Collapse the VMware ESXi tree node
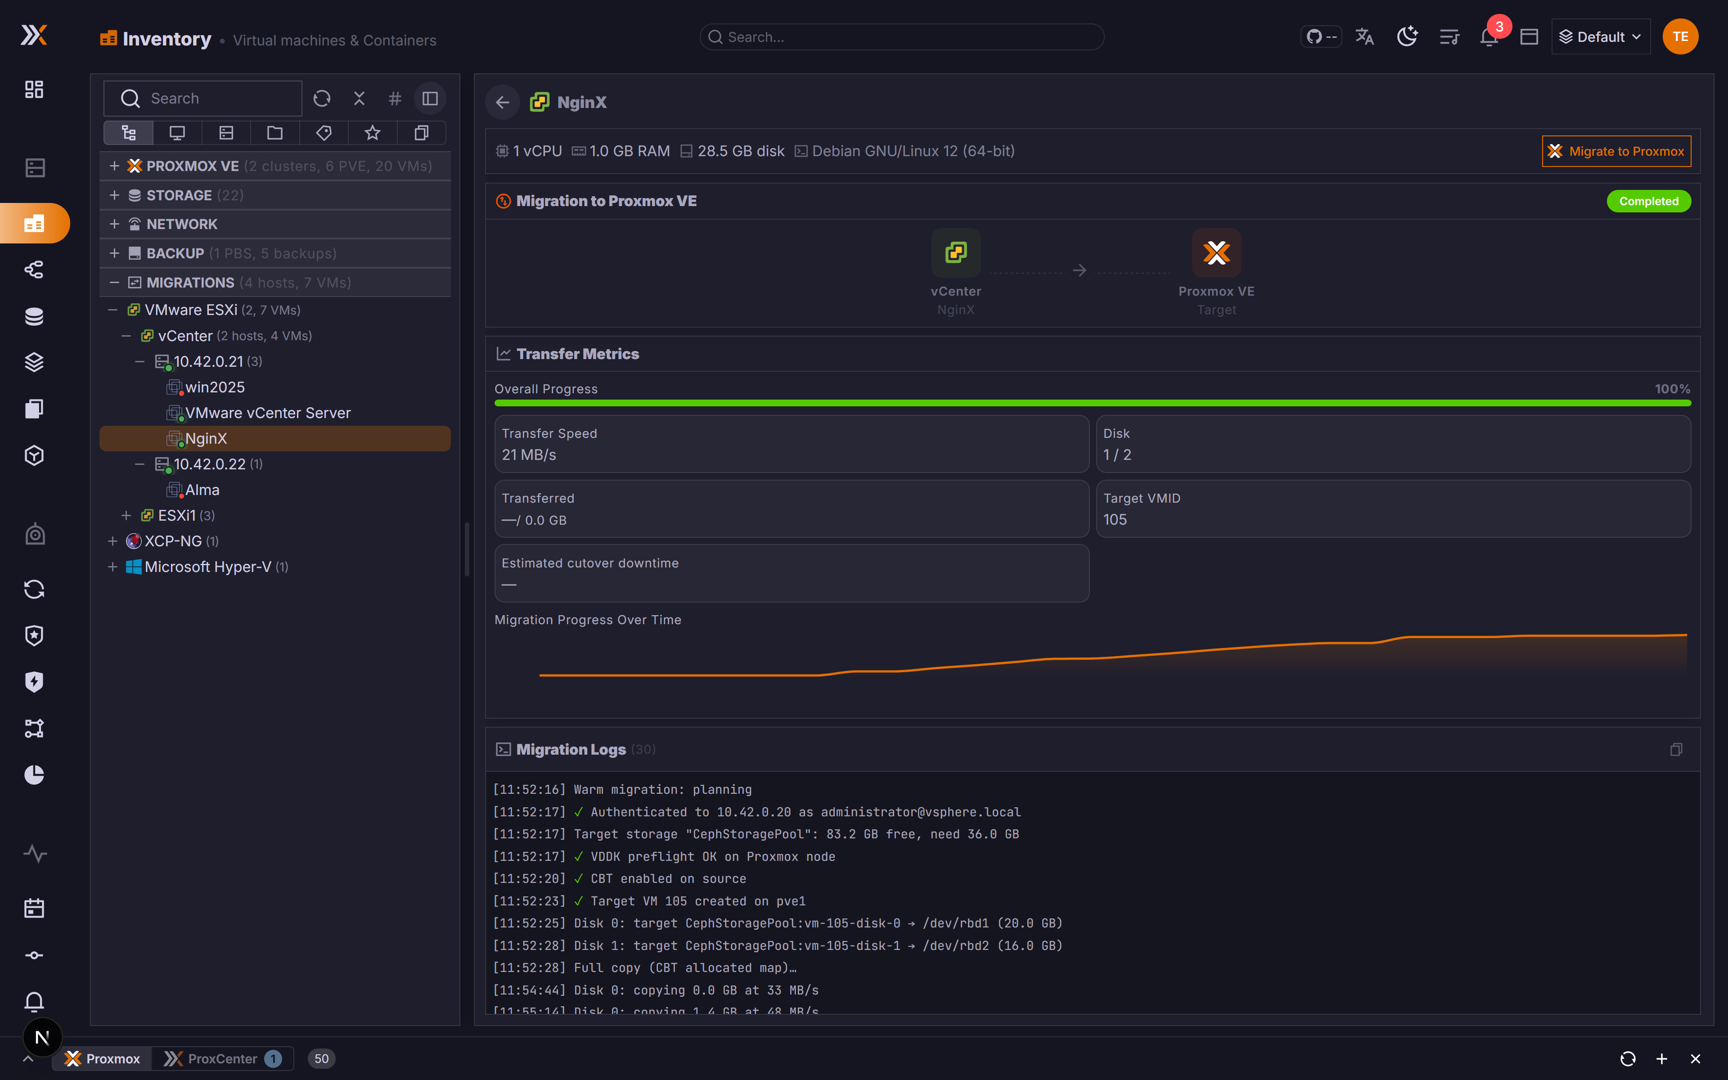Screen dimensions: 1728x1080 tap(113, 310)
